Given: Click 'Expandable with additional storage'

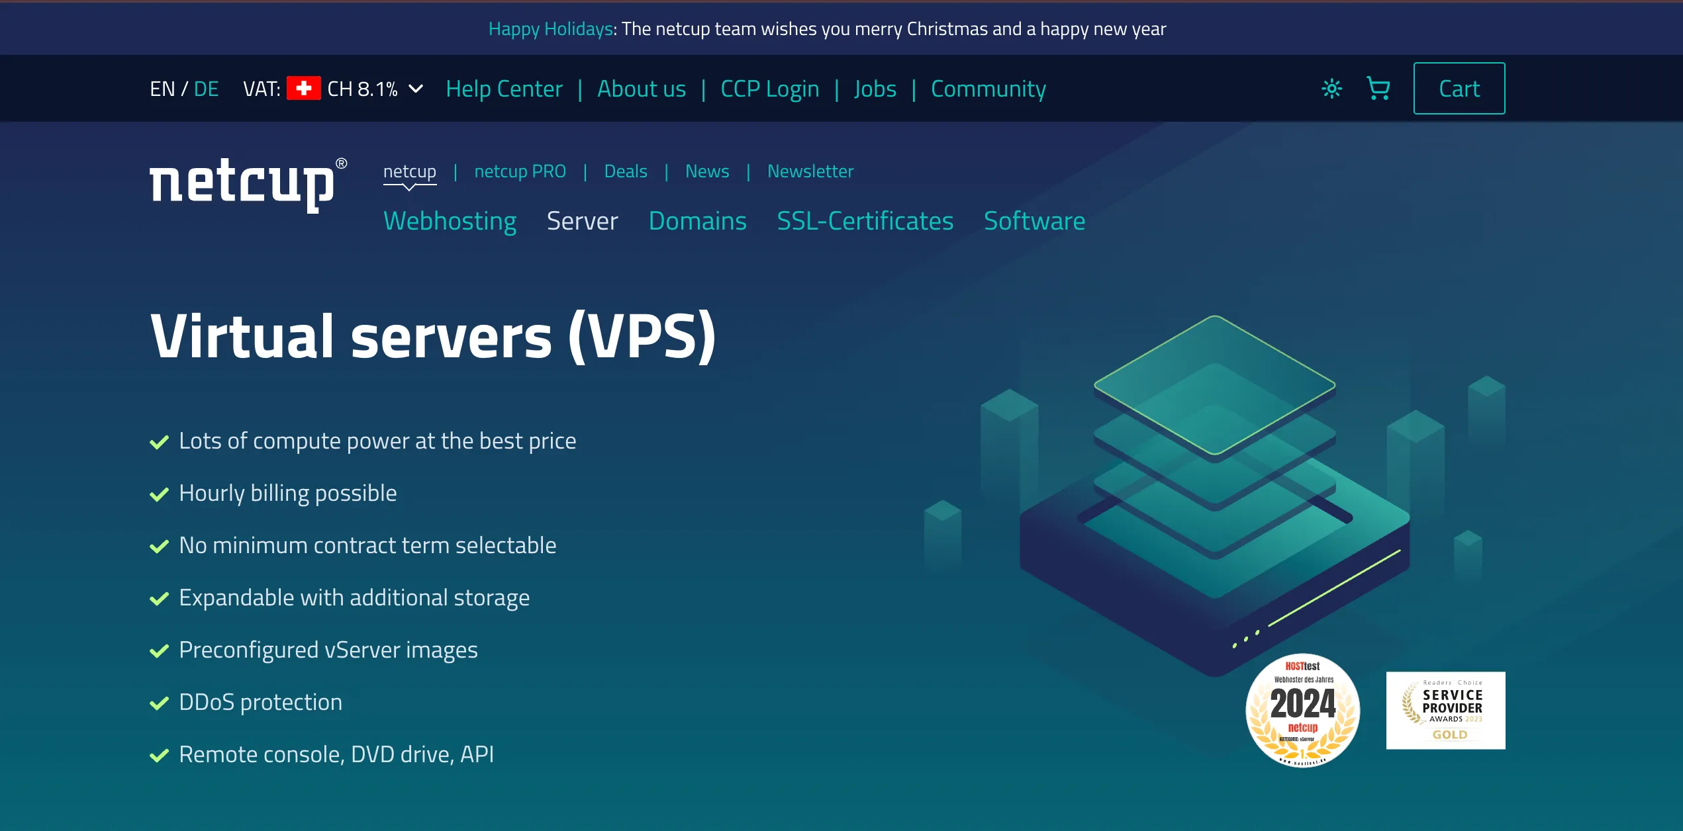Looking at the screenshot, I should tap(354, 598).
